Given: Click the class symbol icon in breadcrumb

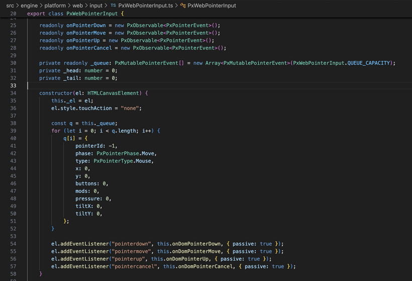Looking at the screenshot, I should click(x=183, y=6).
